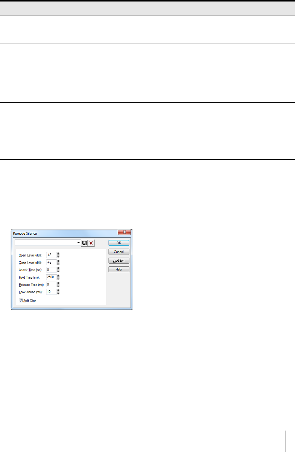Click the Remove Silence title bar text

click(25, 234)
